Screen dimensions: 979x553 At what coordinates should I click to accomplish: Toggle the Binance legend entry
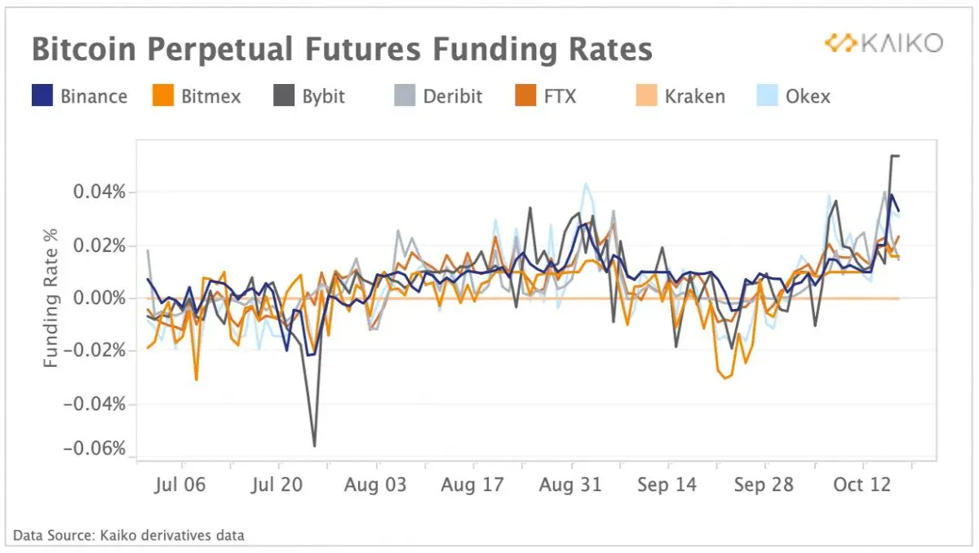(81, 96)
